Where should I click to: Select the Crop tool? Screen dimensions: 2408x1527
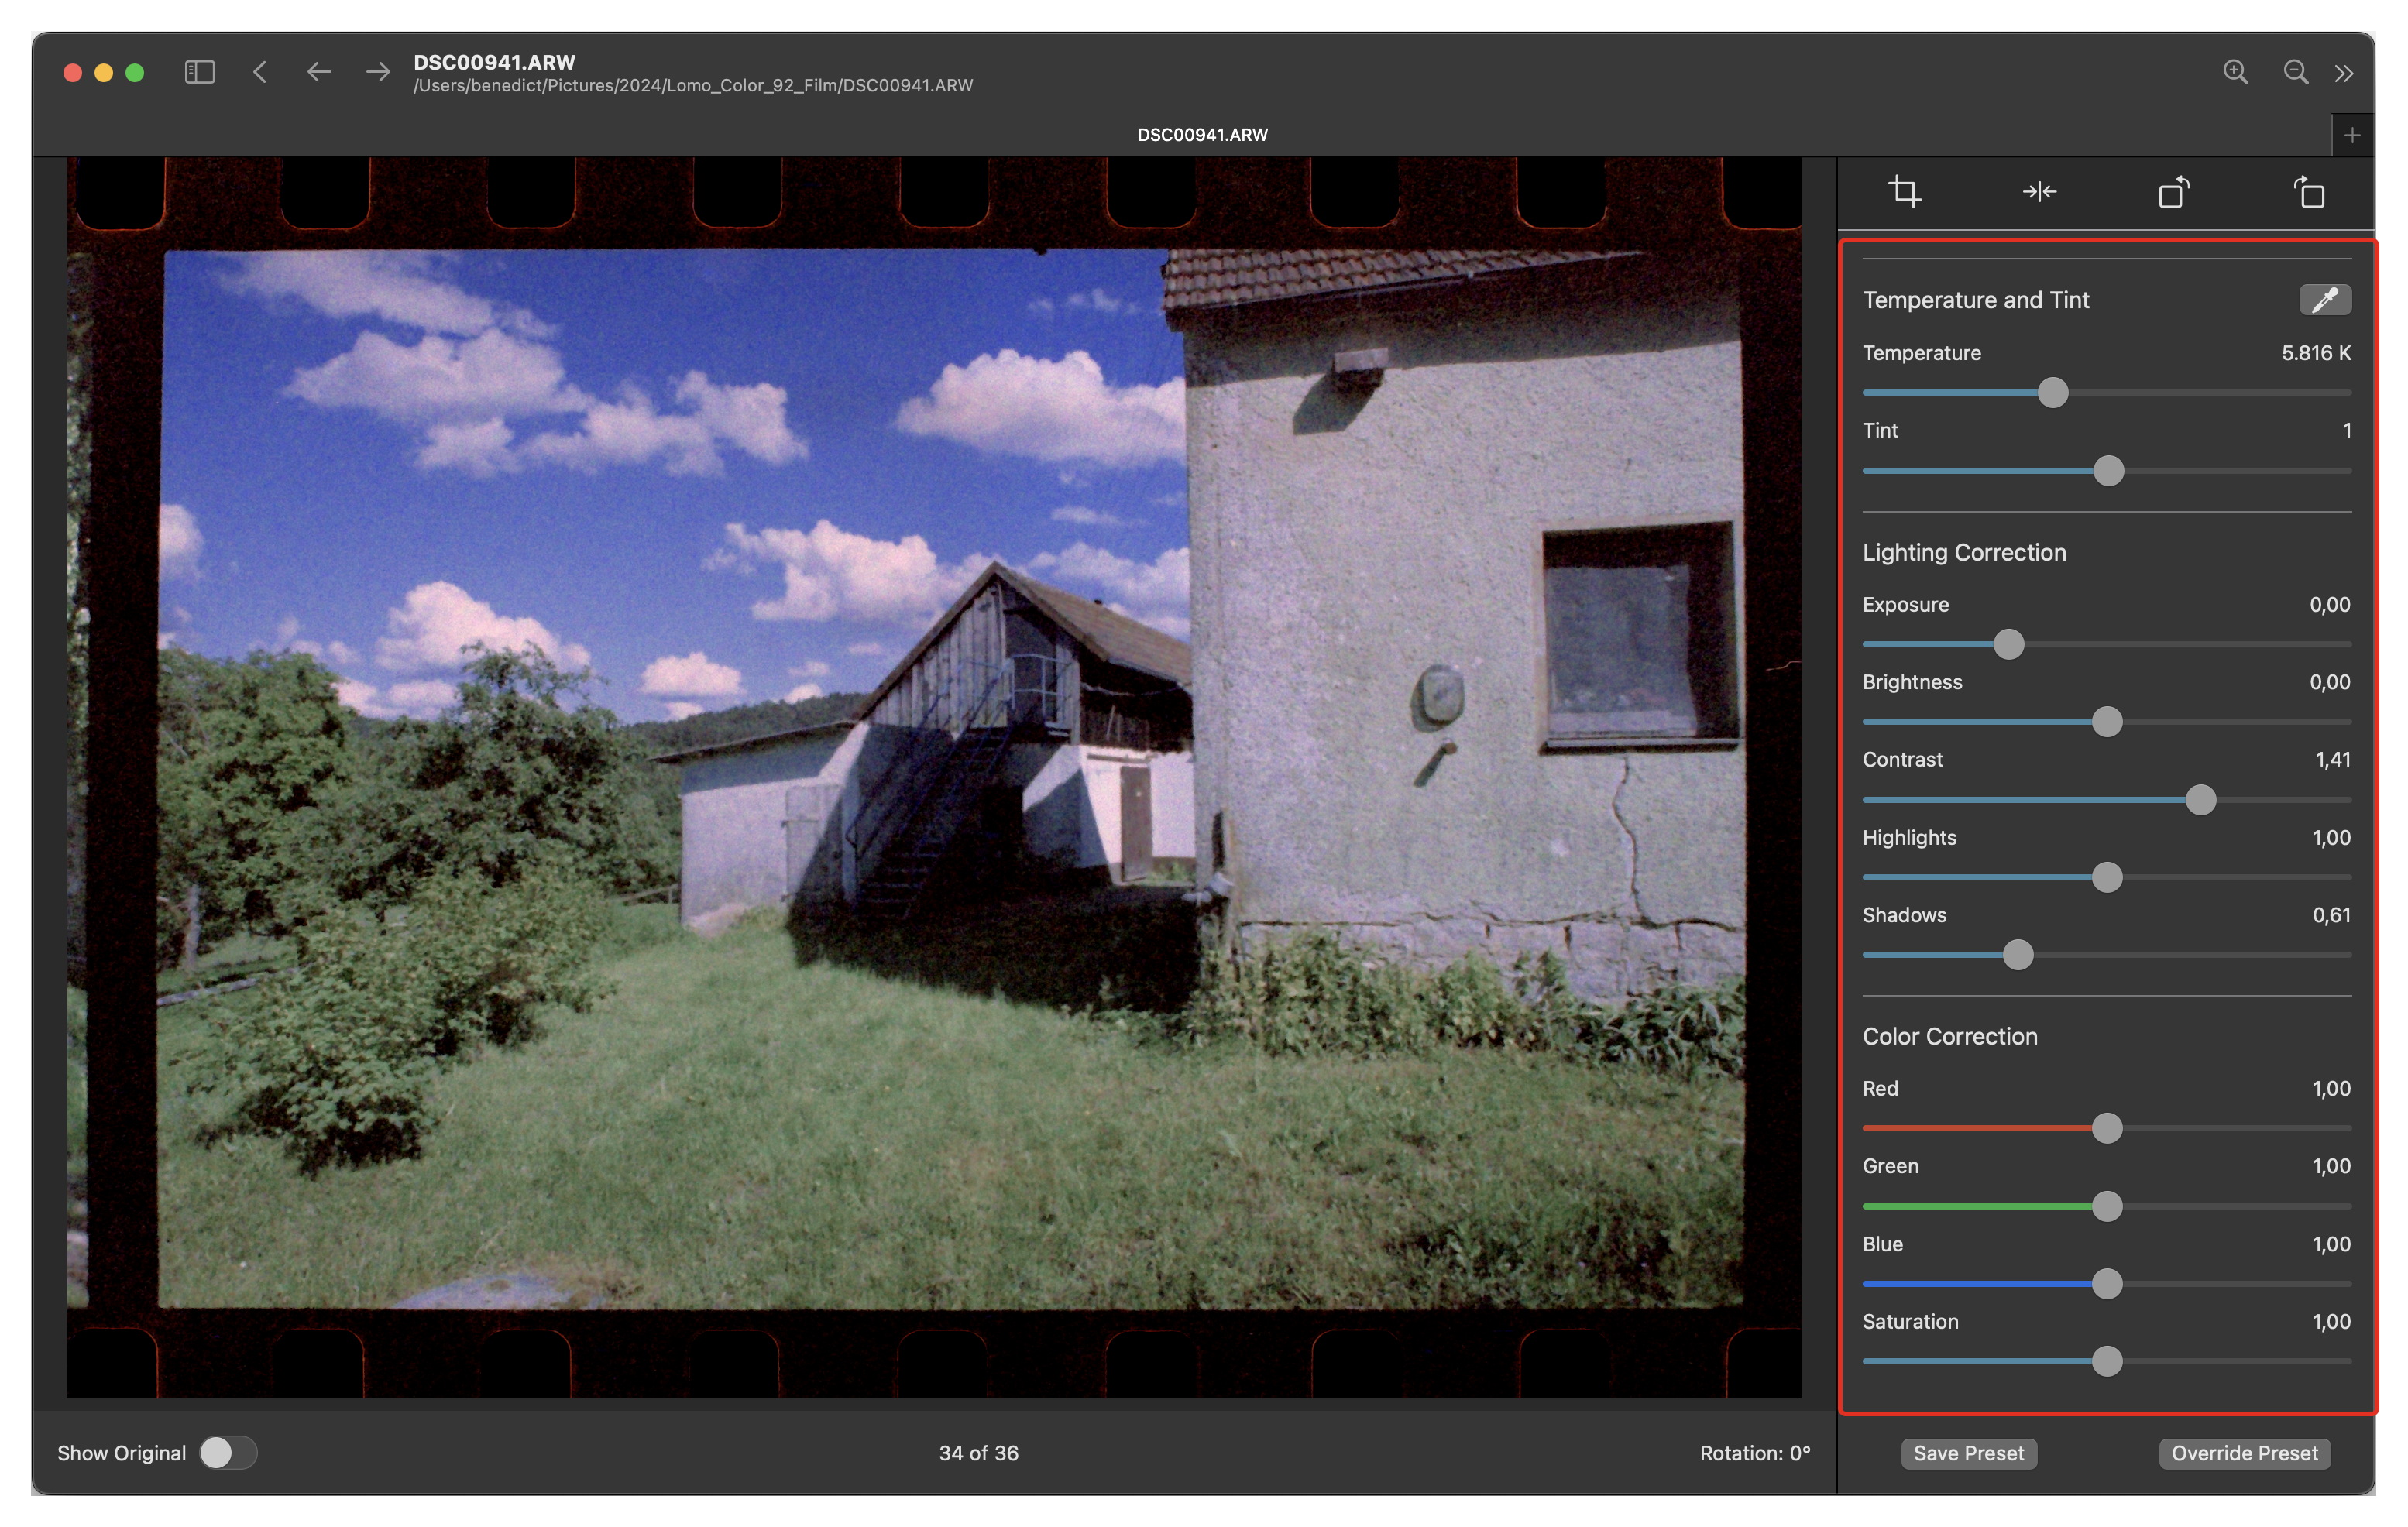point(1905,191)
